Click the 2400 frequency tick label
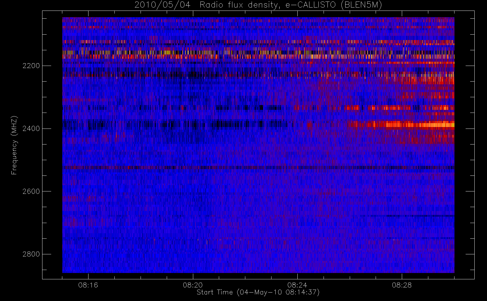The height and width of the screenshot is (301, 487). [31, 129]
